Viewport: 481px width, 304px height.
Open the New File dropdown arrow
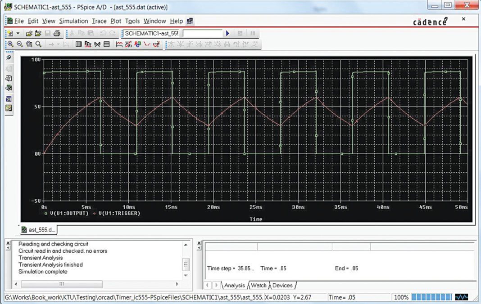[18, 33]
